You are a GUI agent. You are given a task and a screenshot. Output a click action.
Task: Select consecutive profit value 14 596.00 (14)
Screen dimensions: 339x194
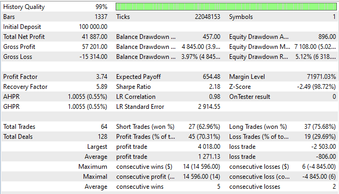[x=201, y=177]
